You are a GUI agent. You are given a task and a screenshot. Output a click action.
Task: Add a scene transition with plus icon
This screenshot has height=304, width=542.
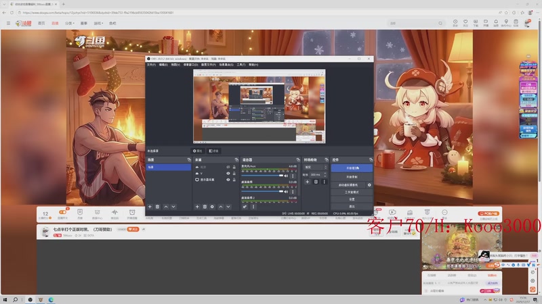coord(308,182)
